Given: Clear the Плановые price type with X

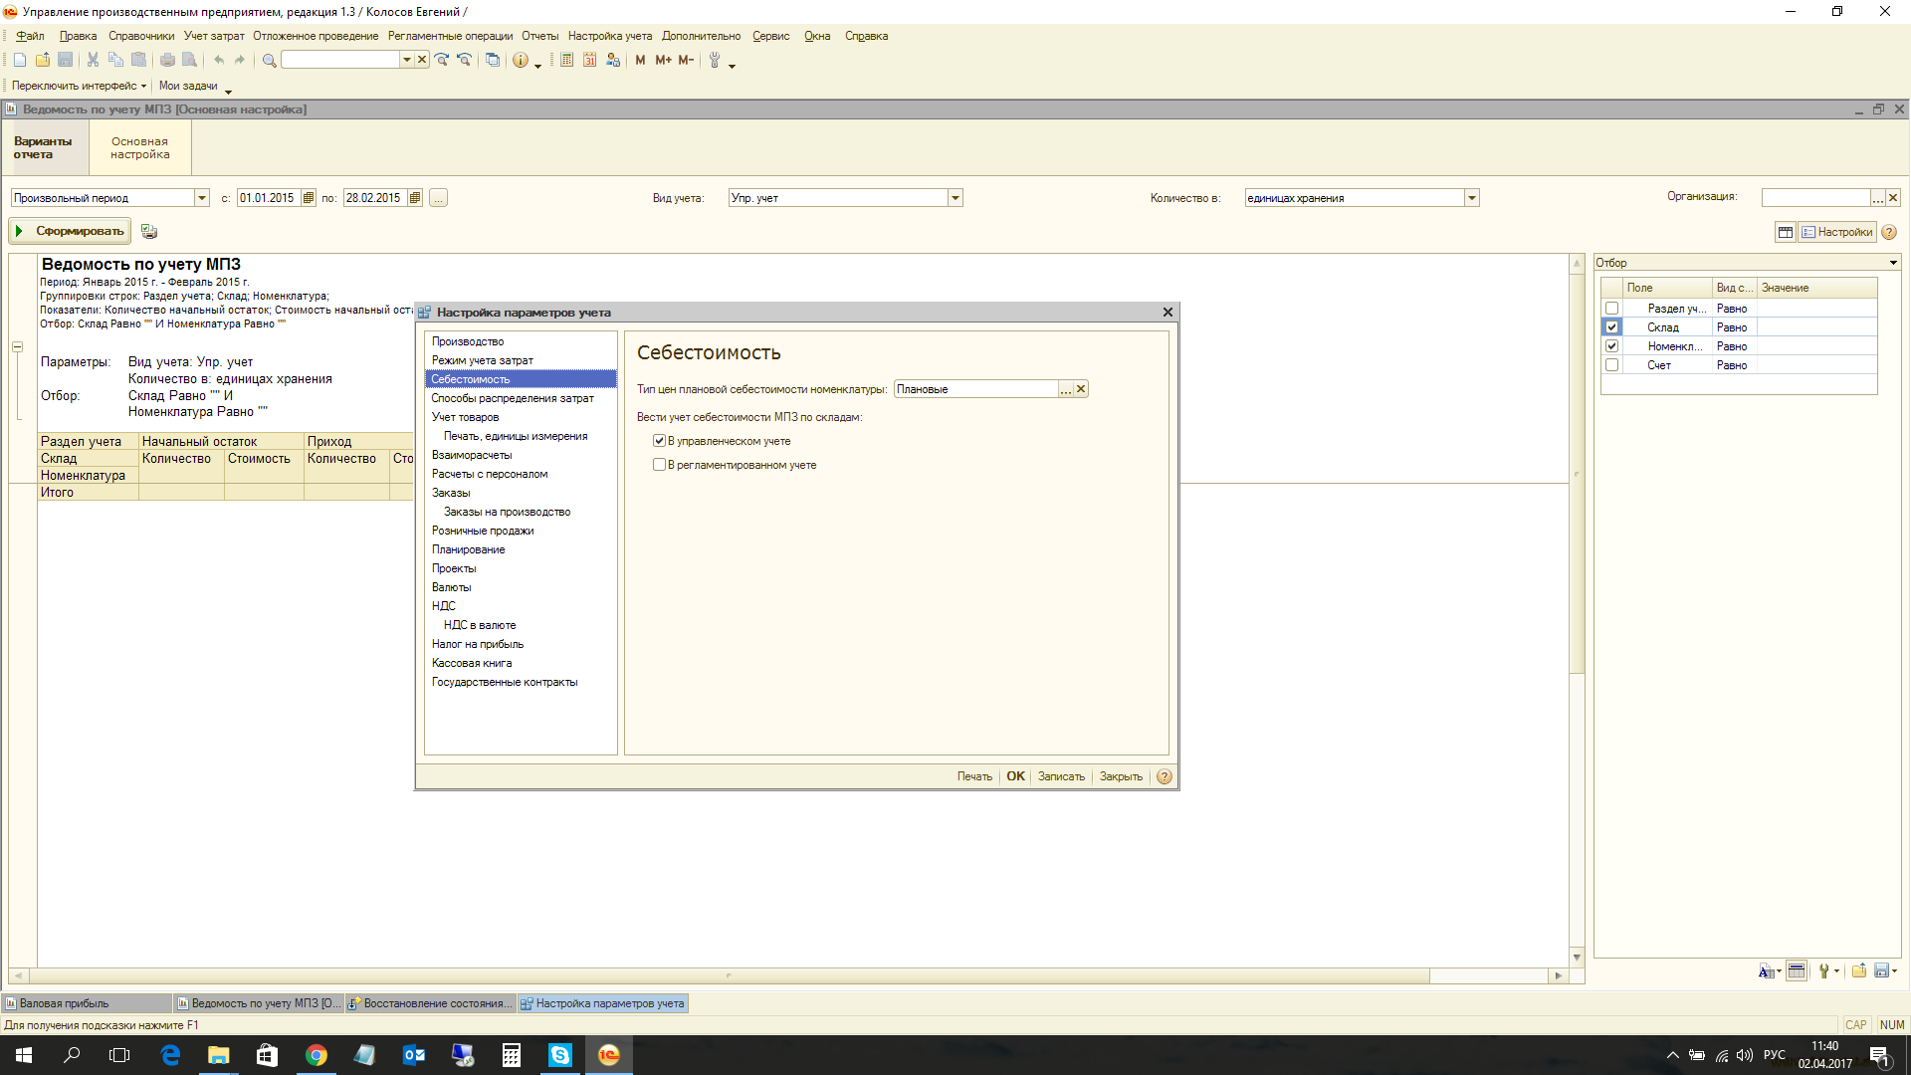Looking at the screenshot, I should [x=1081, y=389].
